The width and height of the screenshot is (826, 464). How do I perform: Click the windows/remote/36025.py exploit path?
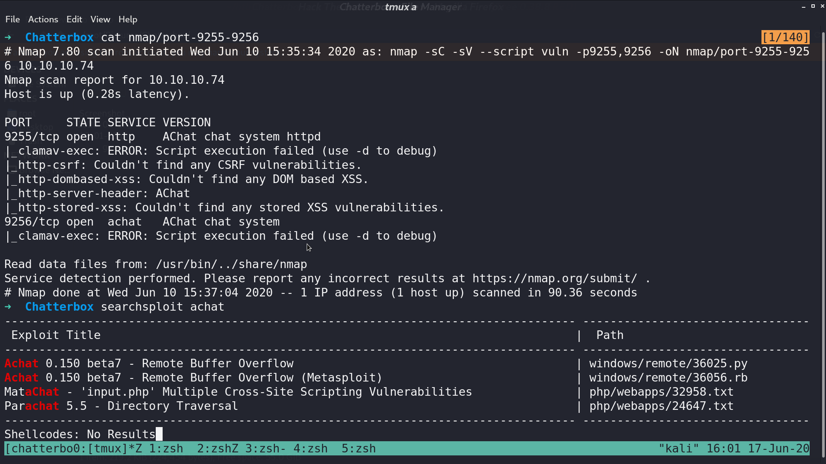coord(669,363)
